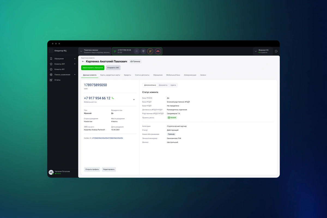
Task: Expand the Панель управления sidebar menu
Action: [62, 75]
